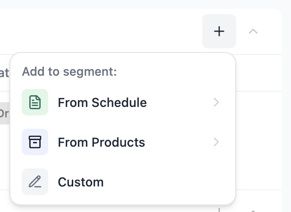Click the cut-off text ending in 'at'
Image resolution: width=291 pixels, height=212 pixels.
pyautogui.click(x=4, y=73)
